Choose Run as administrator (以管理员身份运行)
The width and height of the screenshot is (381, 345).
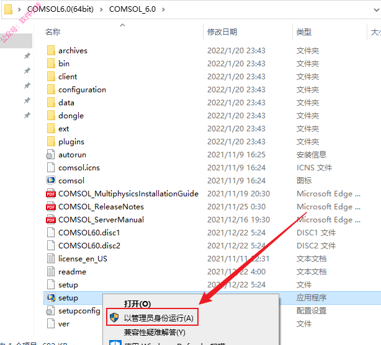pos(153,317)
